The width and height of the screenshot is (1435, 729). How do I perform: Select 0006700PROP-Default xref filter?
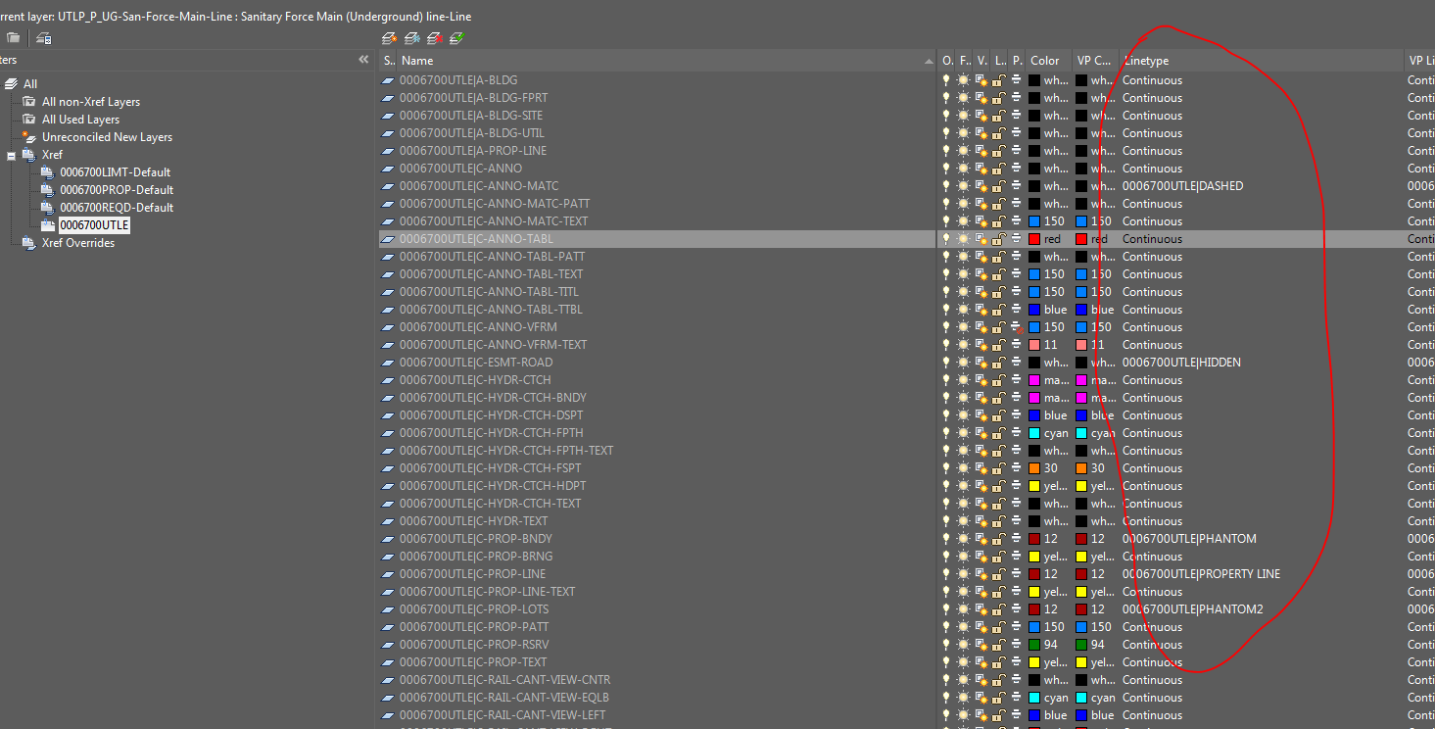click(x=117, y=190)
